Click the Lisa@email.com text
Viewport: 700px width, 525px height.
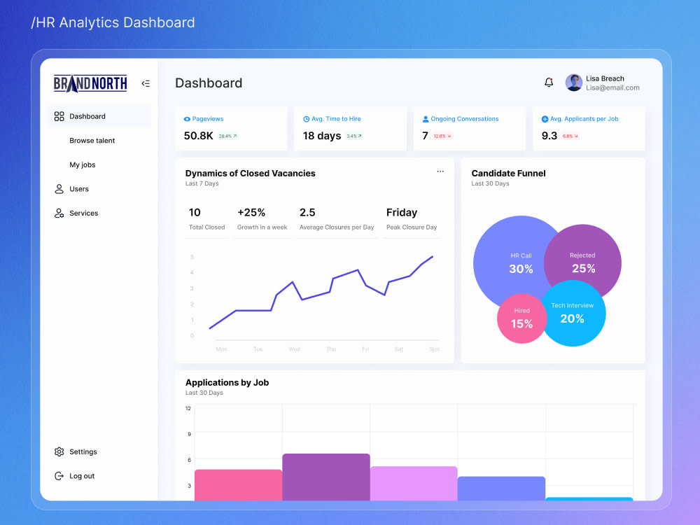coord(612,88)
